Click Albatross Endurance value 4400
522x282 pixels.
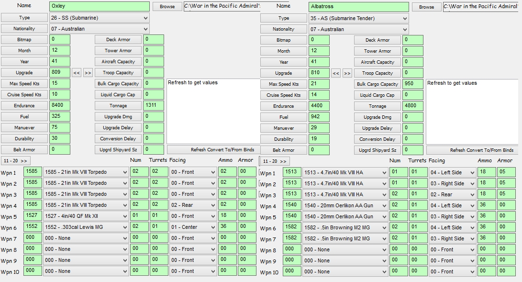pos(319,105)
